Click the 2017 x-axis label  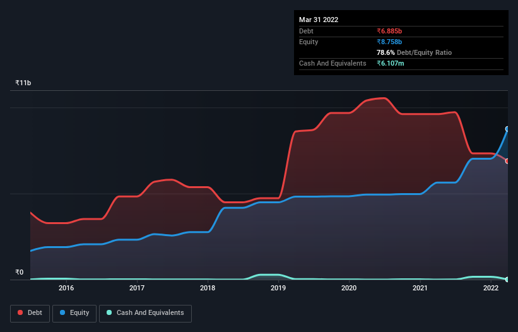click(x=137, y=288)
